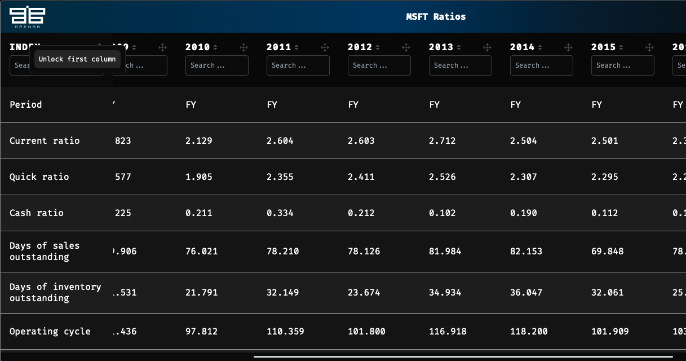Click the Current ratio value 2.712
686x361 pixels.
pyautogui.click(x=442, y=140)
